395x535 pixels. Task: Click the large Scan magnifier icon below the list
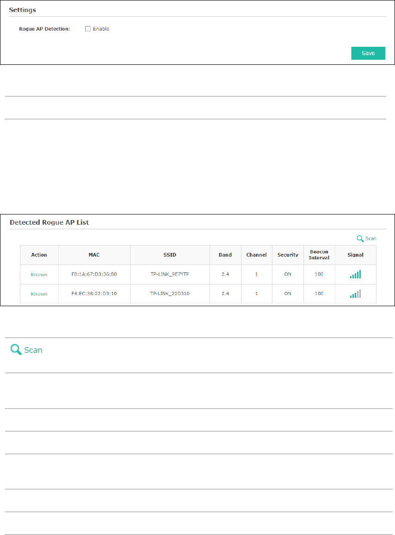click(16, 349)
